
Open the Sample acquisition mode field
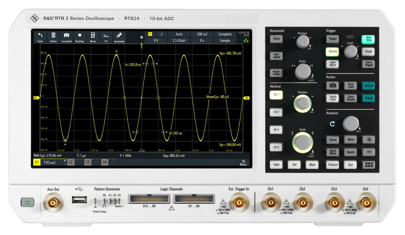pos(225,41)
